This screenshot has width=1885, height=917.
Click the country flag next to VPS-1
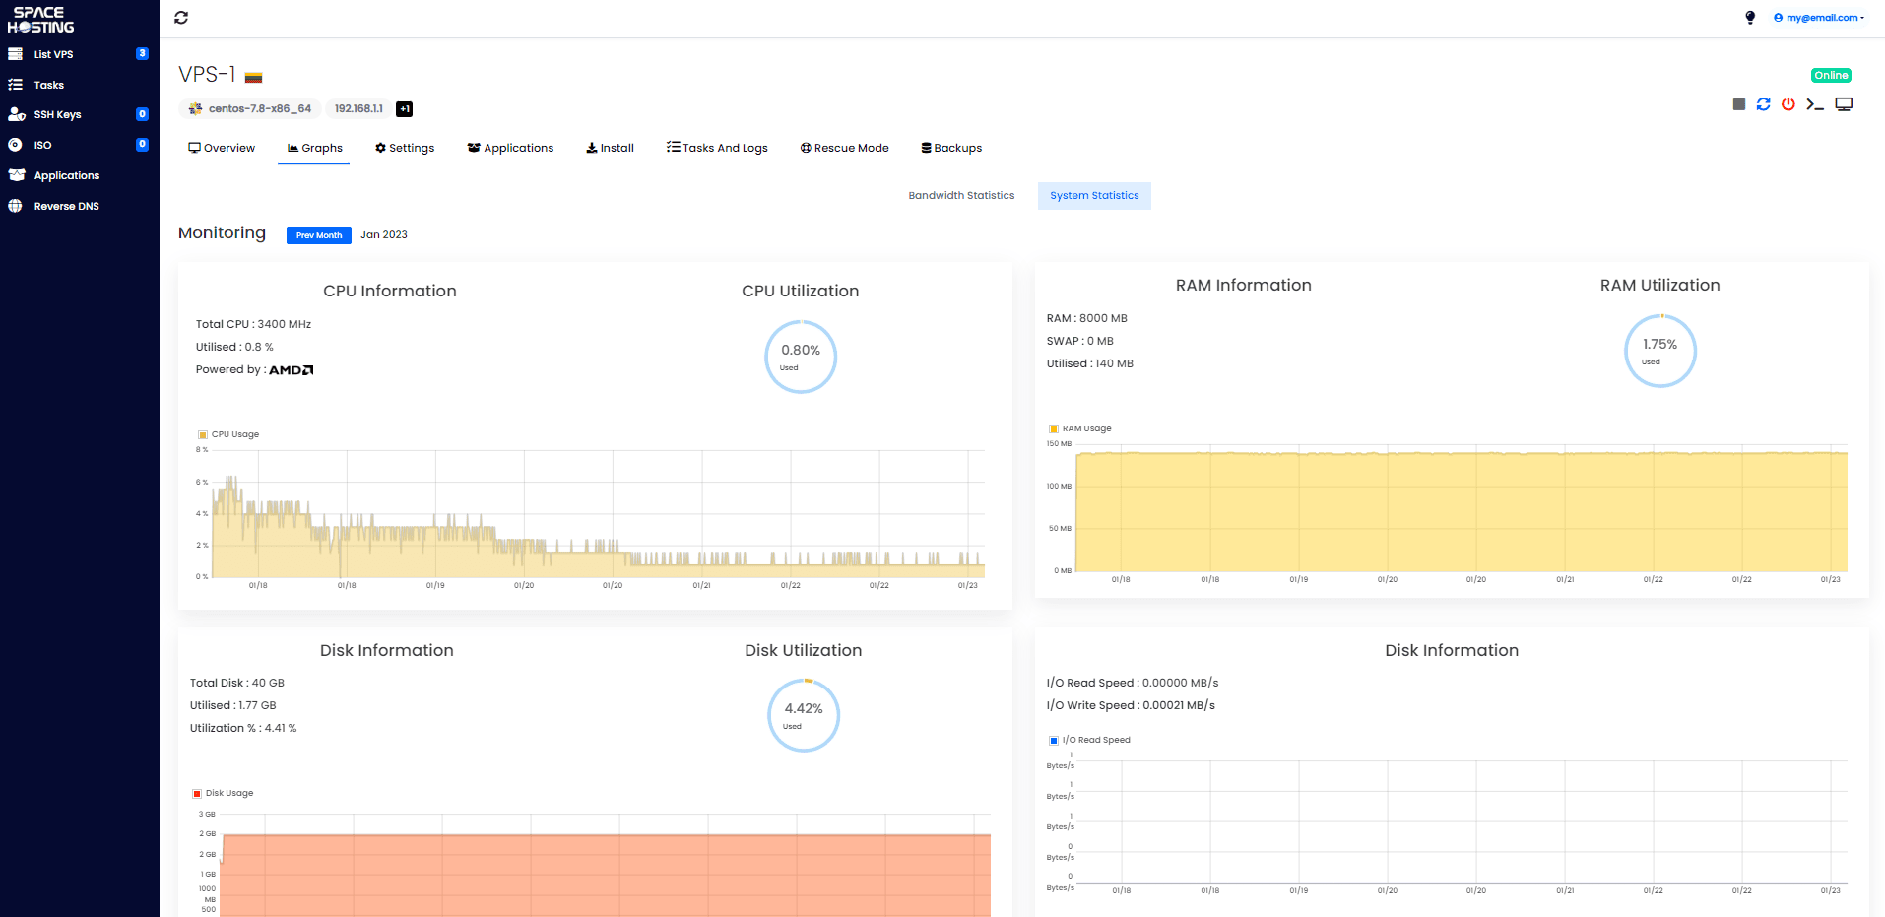pos(253,77)
